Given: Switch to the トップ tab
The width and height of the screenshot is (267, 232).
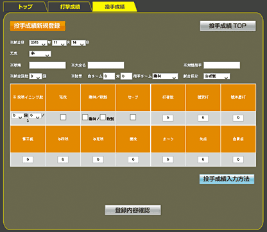Looking at the screenshot, I should pyautogui.click(x=24, y=6).
